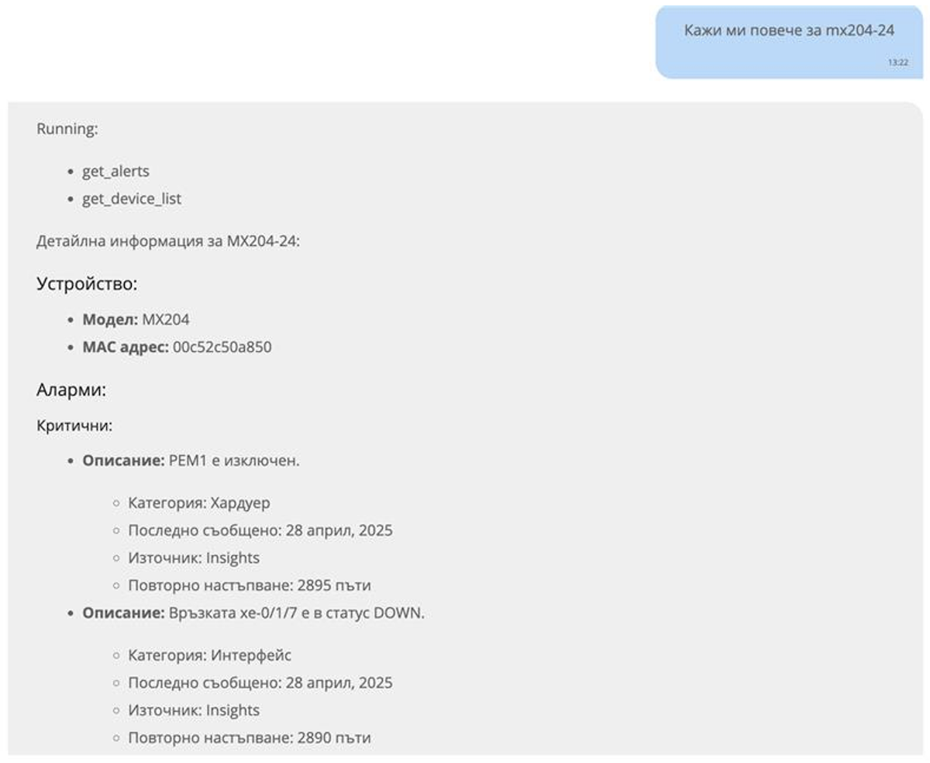
Task: Click the user message bubble about mx204-24
Action: click(789, 41)
